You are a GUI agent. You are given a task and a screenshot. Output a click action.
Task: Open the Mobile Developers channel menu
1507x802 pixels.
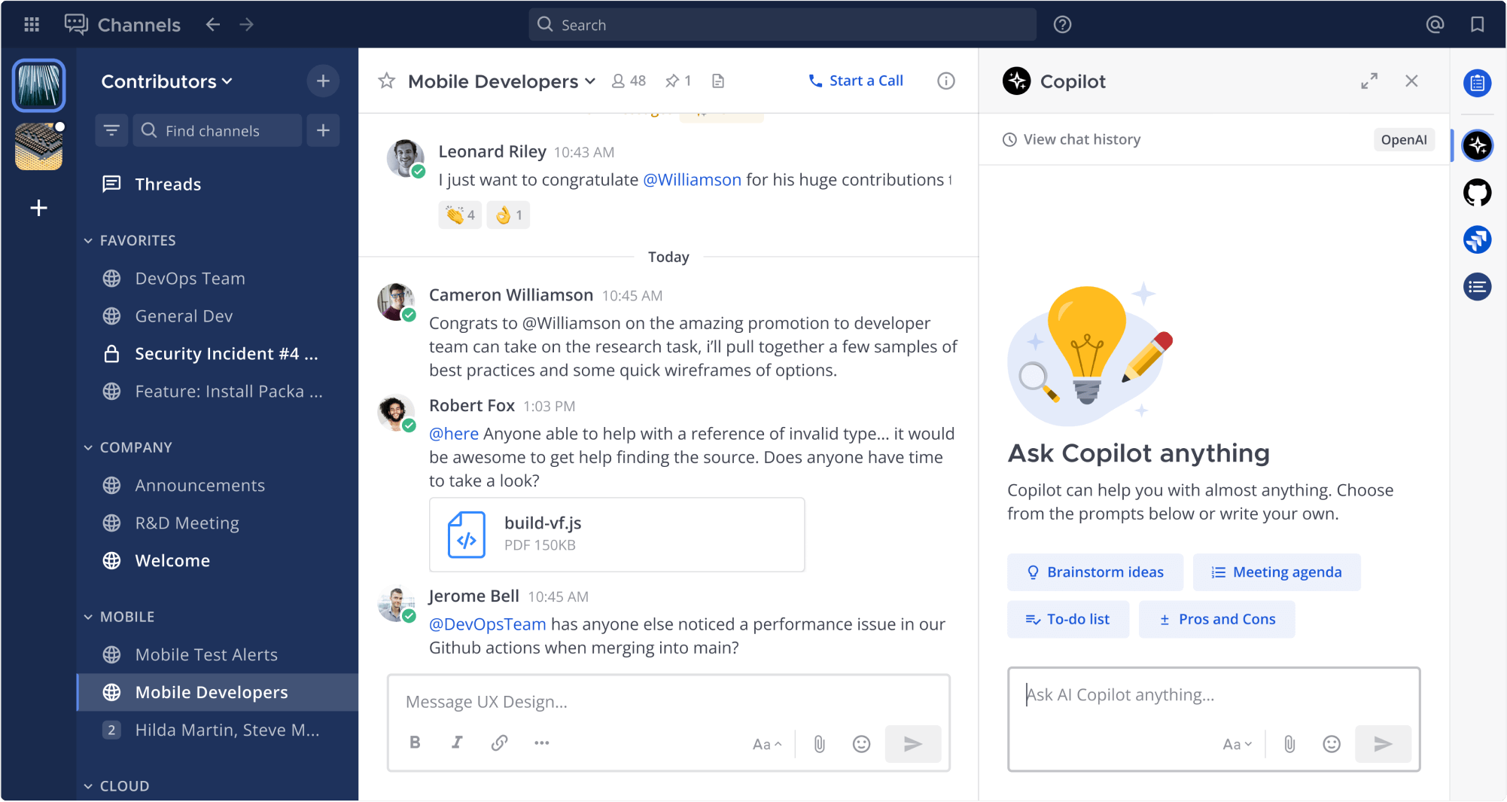tap(501, 81)
